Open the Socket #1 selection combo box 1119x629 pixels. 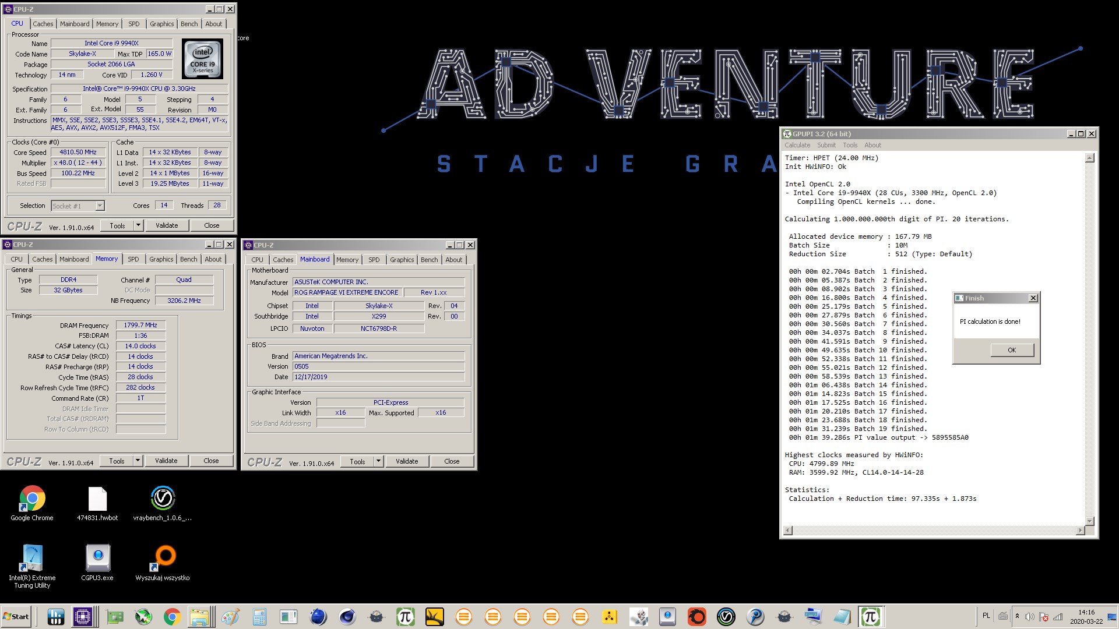point(78,206)
